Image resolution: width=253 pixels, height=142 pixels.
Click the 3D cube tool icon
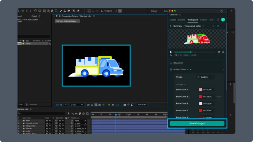click(x=48, y=11)
